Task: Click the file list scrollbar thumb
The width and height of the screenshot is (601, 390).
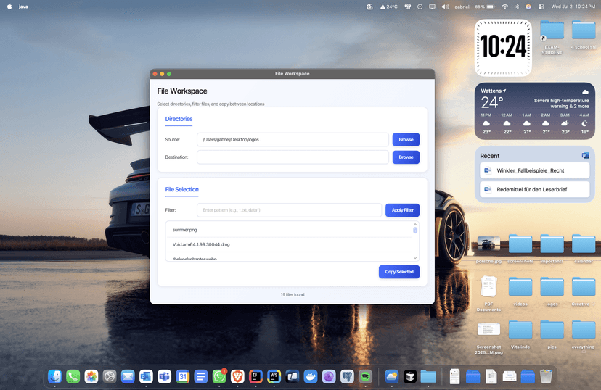Action: 415,230
